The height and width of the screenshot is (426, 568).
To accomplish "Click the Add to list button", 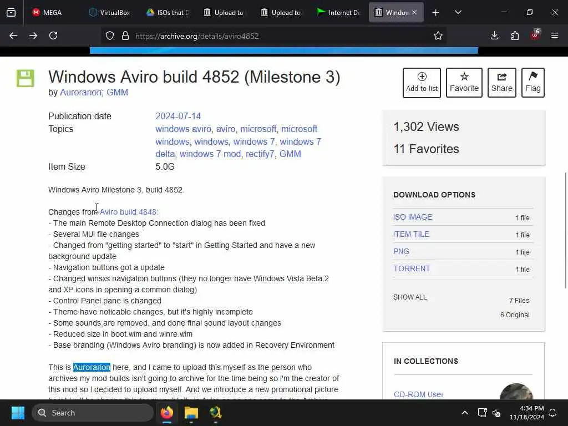I will click(422, 83).
